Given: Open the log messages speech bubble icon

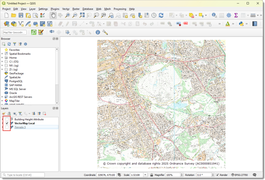Looking at the screenshot, I should (254, 175).
